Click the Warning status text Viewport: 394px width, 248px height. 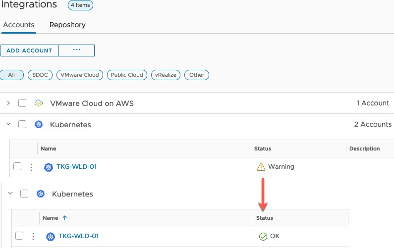(x=281, y=166)
